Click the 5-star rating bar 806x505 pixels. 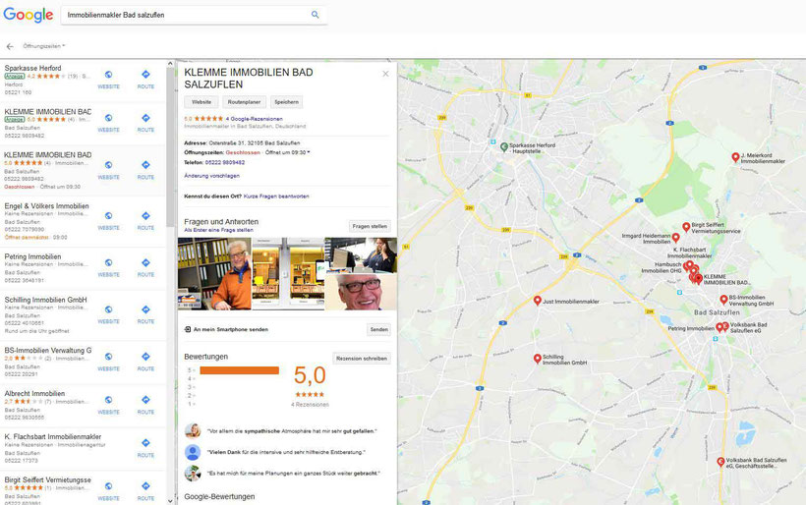pyautogui.click(x=240, y=370)
